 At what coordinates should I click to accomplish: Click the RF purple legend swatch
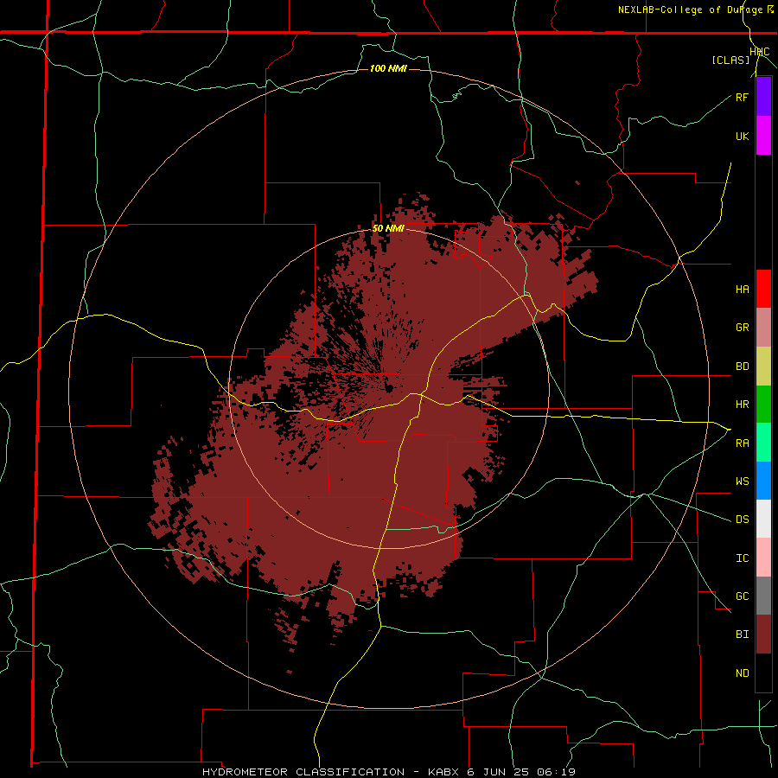click(763, 97)
